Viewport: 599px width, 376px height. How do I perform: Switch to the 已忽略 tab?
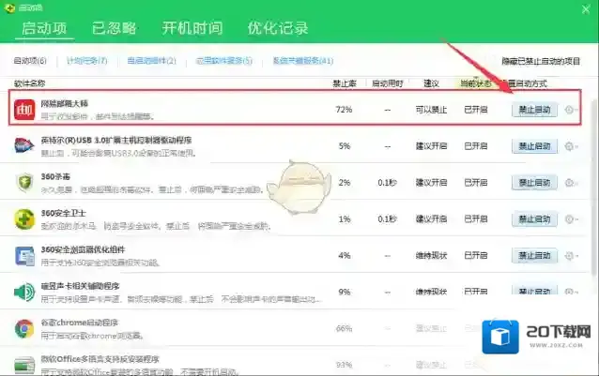115,28
